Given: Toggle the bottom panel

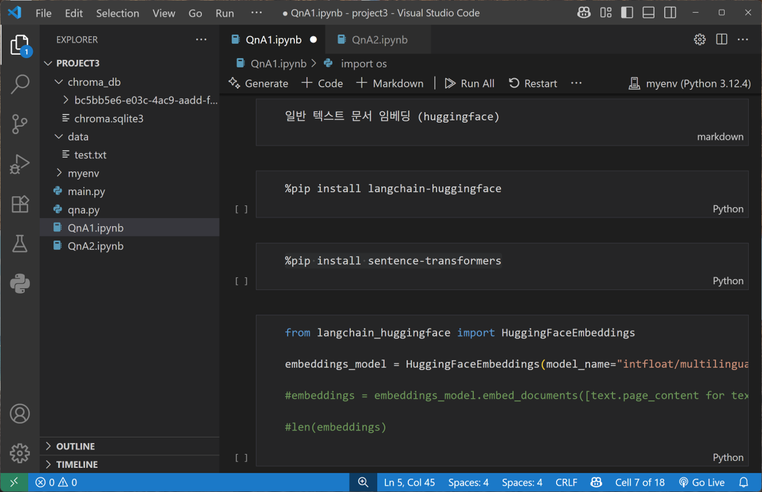Looking at the screenshot, I should pos(648,12).
